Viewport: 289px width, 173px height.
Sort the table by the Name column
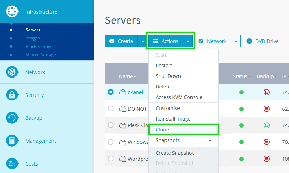point(127,76)
